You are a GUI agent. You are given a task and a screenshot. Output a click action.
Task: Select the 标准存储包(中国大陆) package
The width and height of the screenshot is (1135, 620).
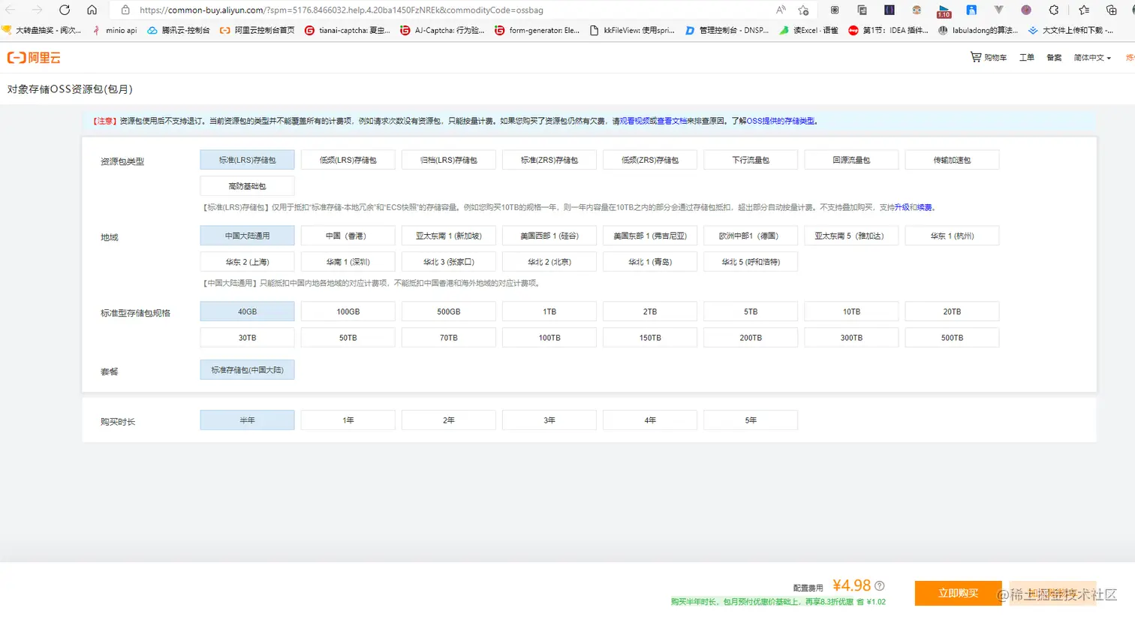click(x=247, y=370)
